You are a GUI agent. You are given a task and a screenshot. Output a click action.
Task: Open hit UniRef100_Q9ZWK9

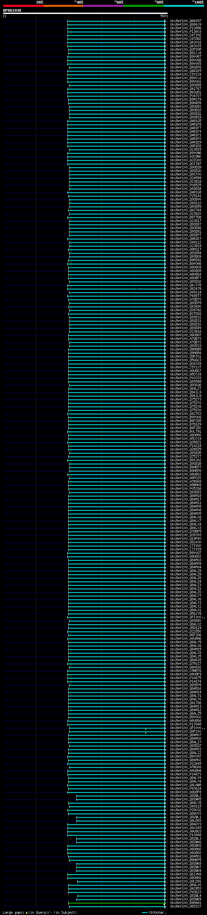(x=186, y=899)
